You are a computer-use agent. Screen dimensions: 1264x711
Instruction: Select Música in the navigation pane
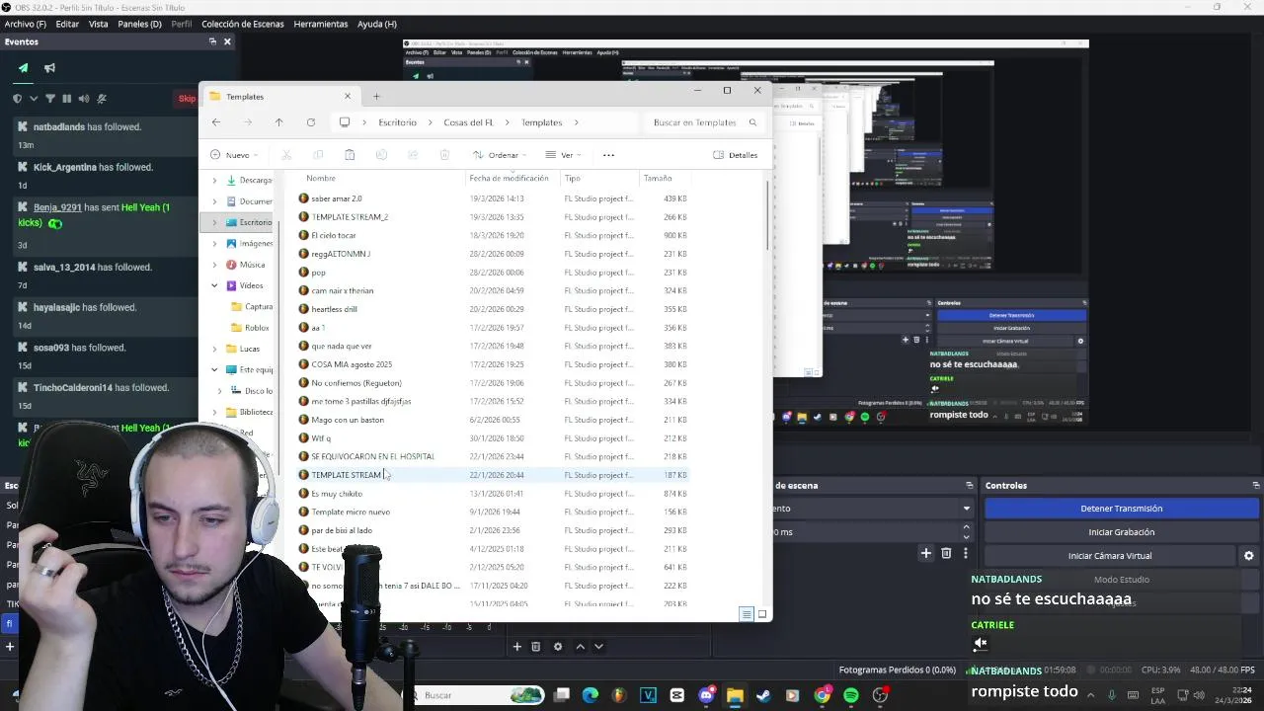tap(252, 265)
